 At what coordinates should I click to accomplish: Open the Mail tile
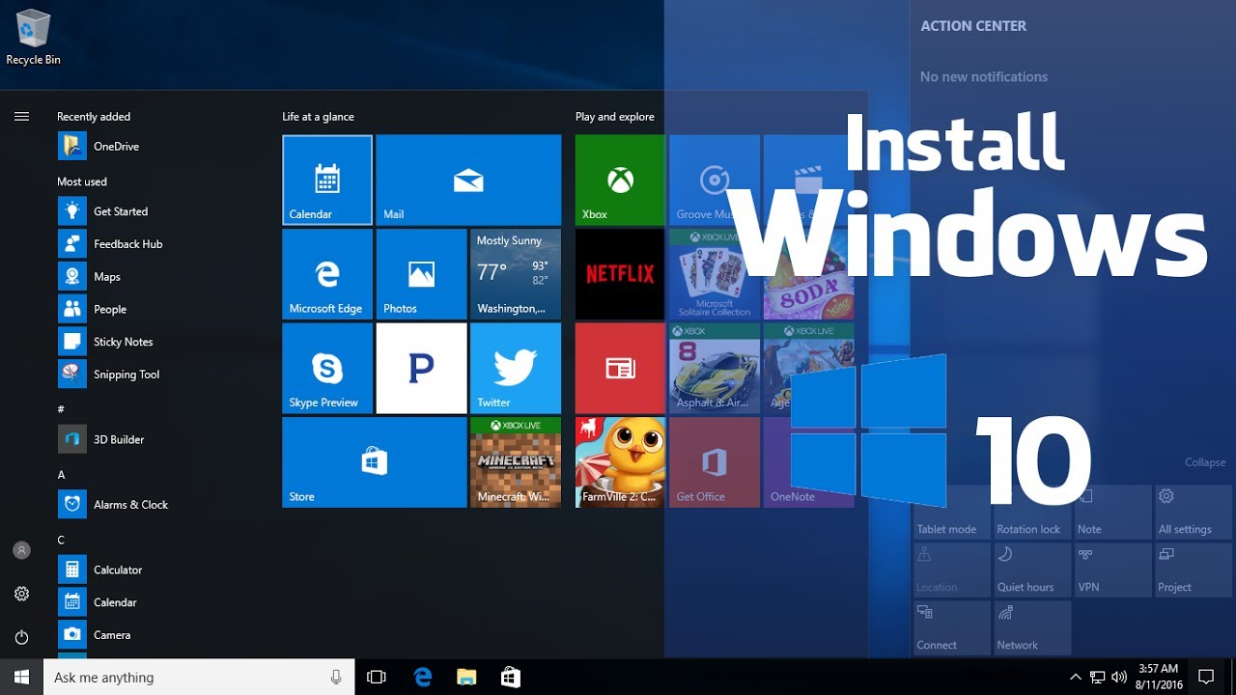(468, 180)
